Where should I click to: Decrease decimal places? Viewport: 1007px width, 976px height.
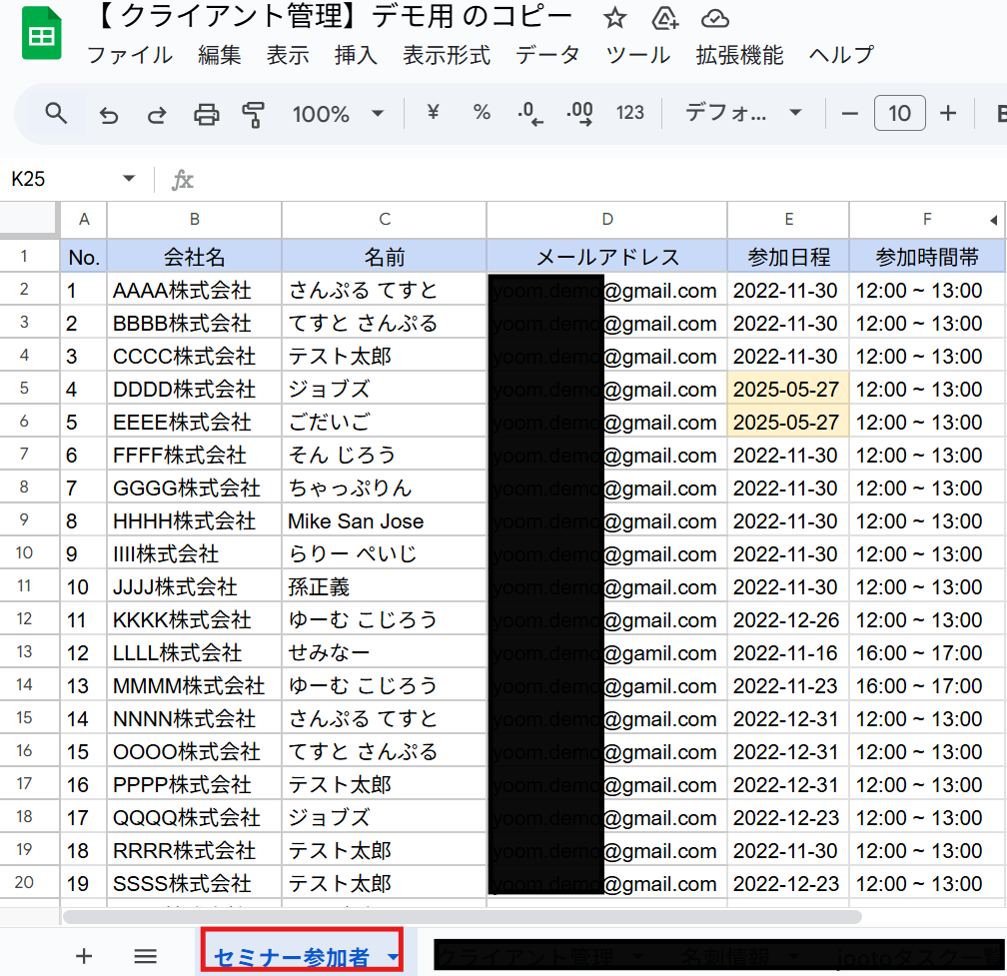pos(529,113)
